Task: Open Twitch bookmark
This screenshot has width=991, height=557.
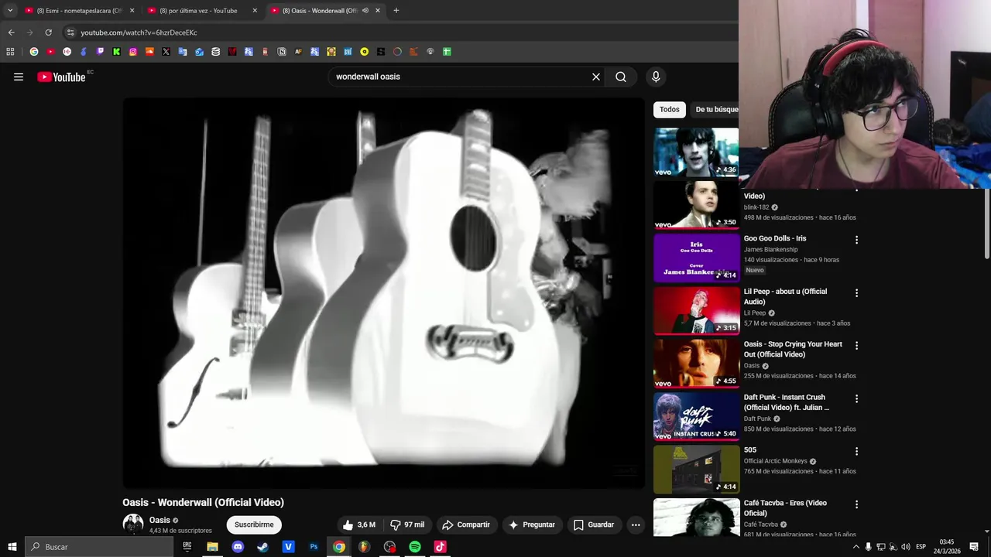Action: tap(100, 52)
